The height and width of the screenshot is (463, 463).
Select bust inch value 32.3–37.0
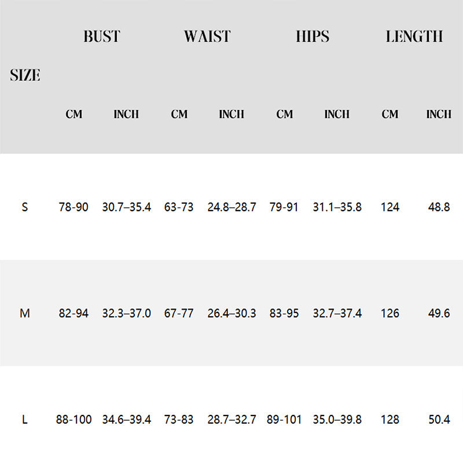click(126, 313)
